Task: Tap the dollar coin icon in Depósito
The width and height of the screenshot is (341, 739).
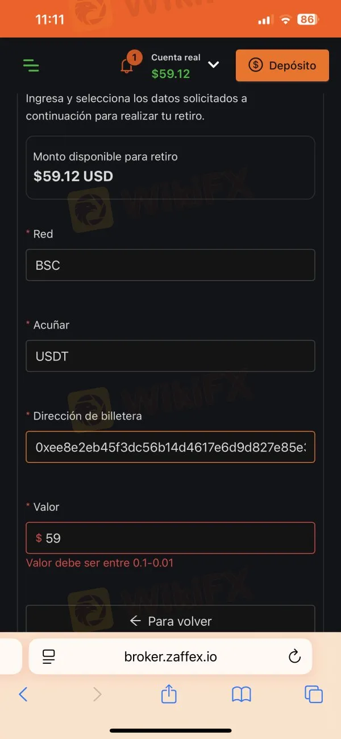Action: 256,65
